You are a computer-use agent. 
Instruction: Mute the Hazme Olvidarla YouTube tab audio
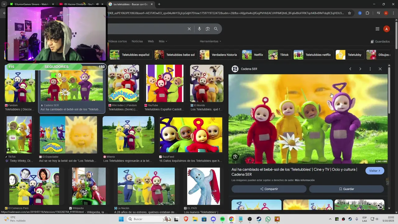[x=97, y=4]
